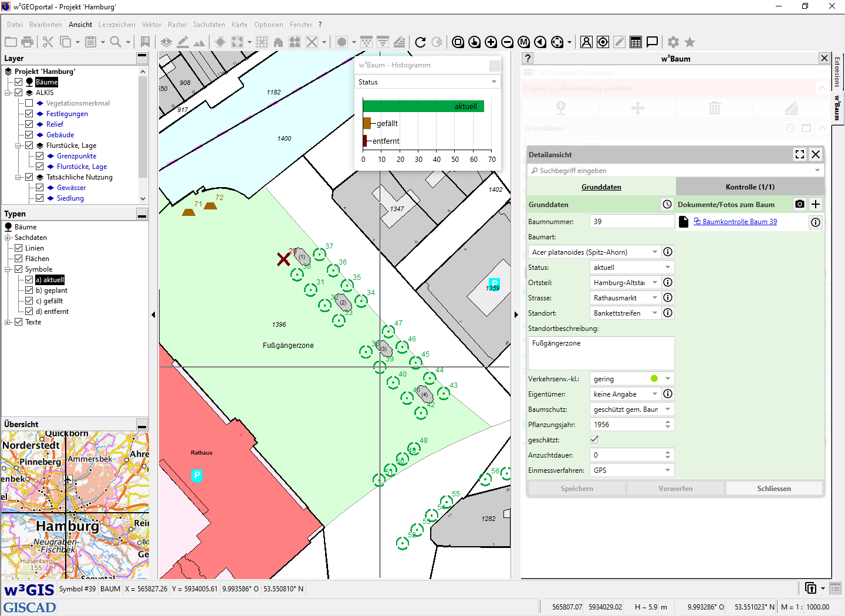845x616 pixels.
Task: Toggle the geschätzt checkbox
Action: [x=594, y=439]
